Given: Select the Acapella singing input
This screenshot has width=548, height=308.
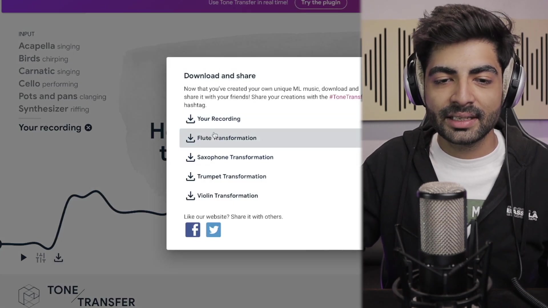Looking at the screenshot, I should click(x=49, y=46).
